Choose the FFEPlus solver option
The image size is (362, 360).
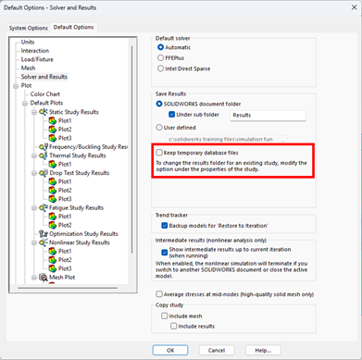pos(160,57)
